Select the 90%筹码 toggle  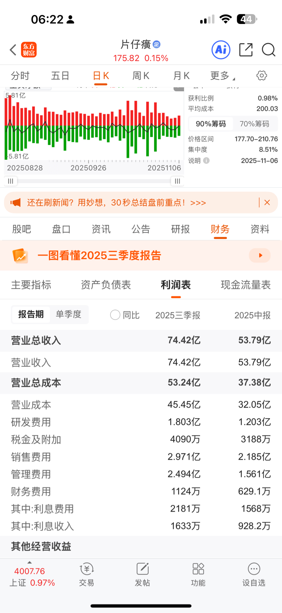coord(211,124)
